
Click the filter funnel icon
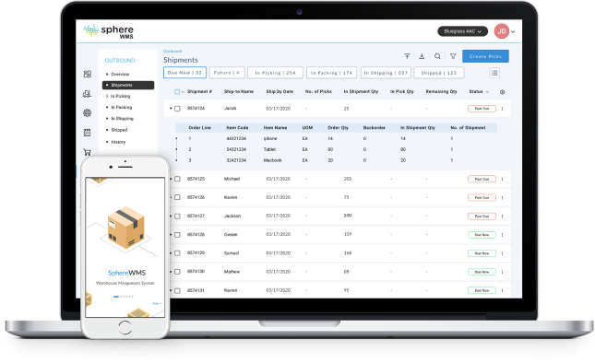(453, 56)
